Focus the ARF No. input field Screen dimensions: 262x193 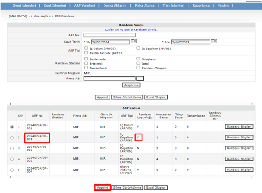109,35
